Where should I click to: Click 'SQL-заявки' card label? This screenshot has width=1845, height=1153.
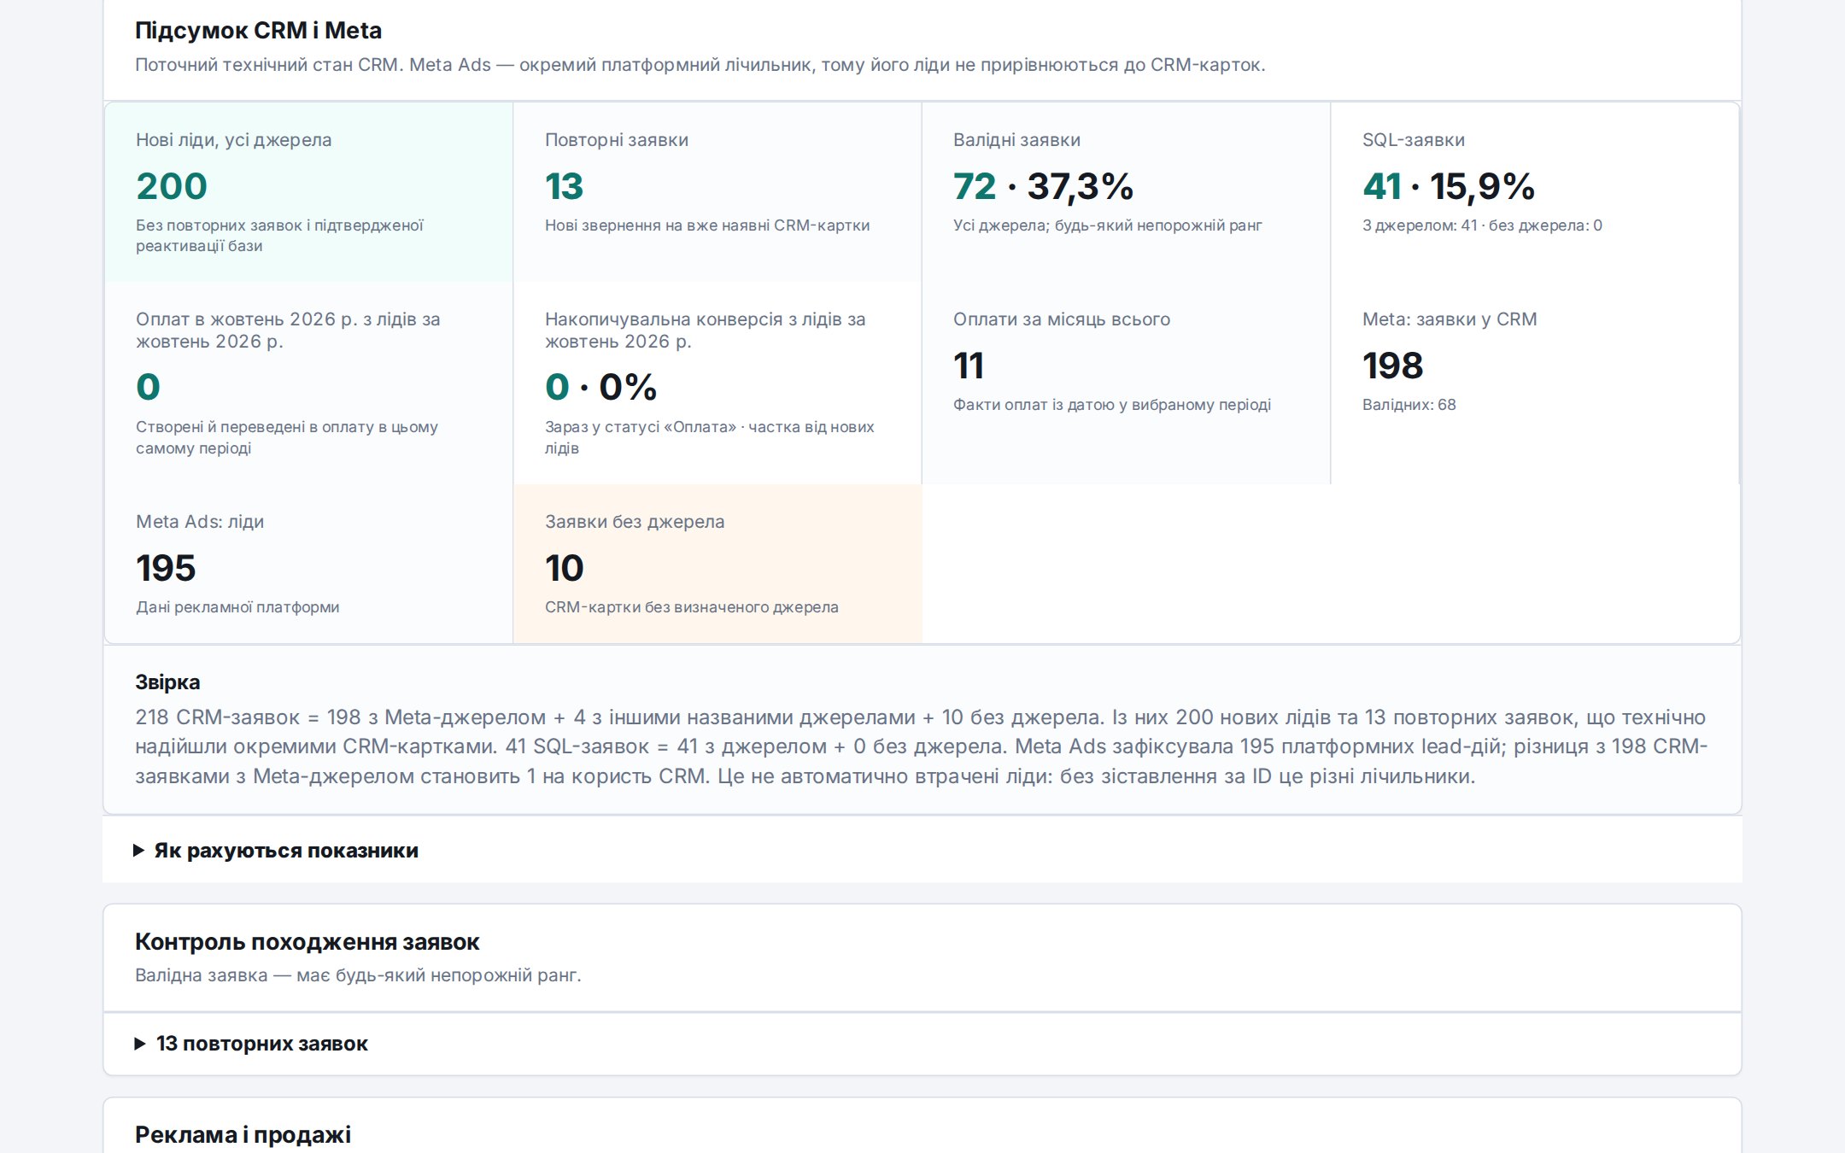tap(1414, 140)
